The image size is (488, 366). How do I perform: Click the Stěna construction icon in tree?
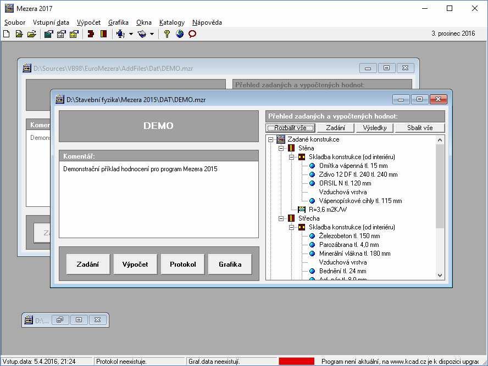pos(291,148)
